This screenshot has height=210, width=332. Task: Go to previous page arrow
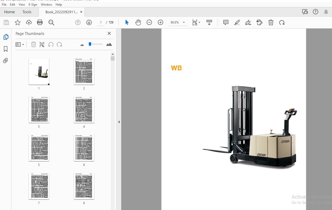click(78, 22)
